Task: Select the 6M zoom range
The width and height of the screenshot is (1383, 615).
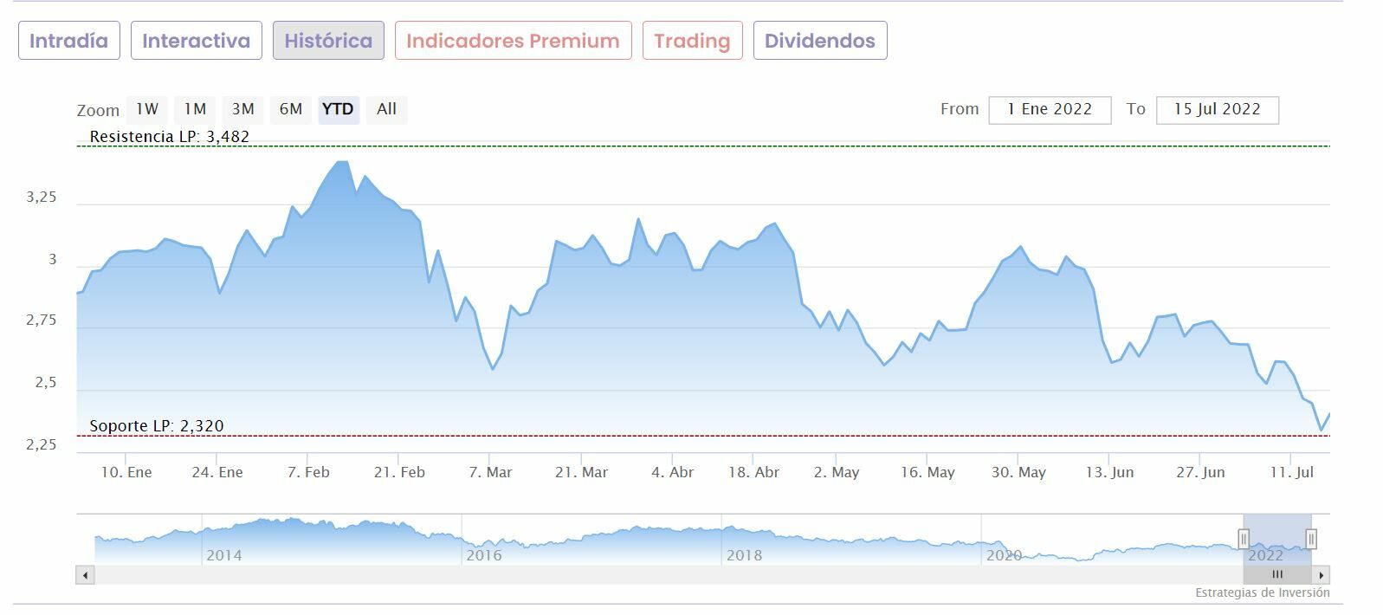Action: click(x=291, y=109)
